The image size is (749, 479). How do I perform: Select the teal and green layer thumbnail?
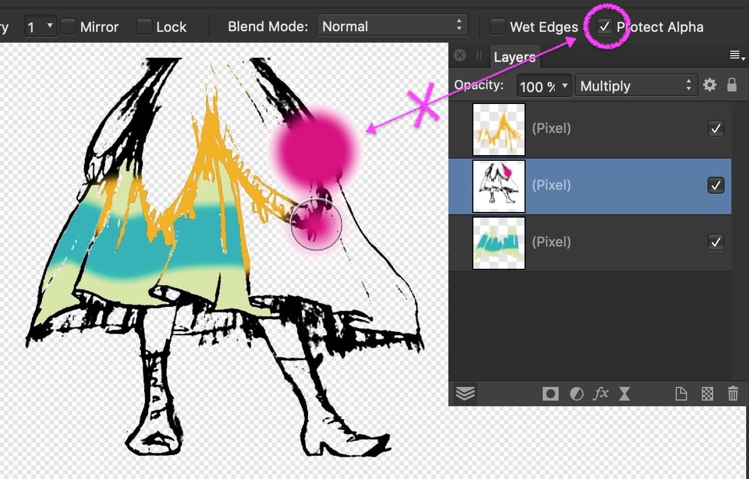point(499,243)
